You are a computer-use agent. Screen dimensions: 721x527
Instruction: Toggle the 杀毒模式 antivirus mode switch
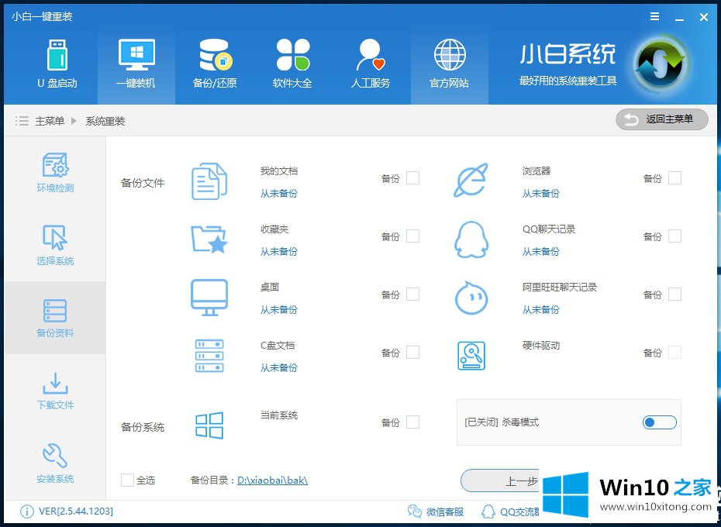point(660,422)
